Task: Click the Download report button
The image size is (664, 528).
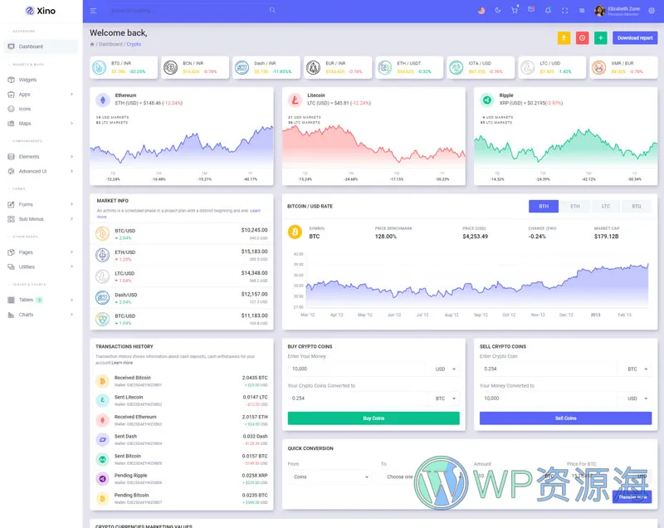Action: [635, 37]
